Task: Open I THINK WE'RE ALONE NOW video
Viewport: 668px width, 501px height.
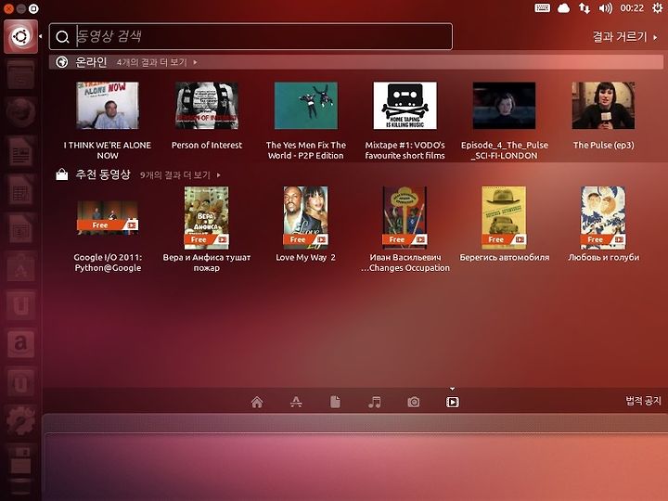Action: (108, 121)
